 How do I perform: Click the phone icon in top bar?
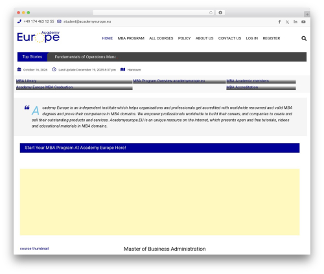19,21
